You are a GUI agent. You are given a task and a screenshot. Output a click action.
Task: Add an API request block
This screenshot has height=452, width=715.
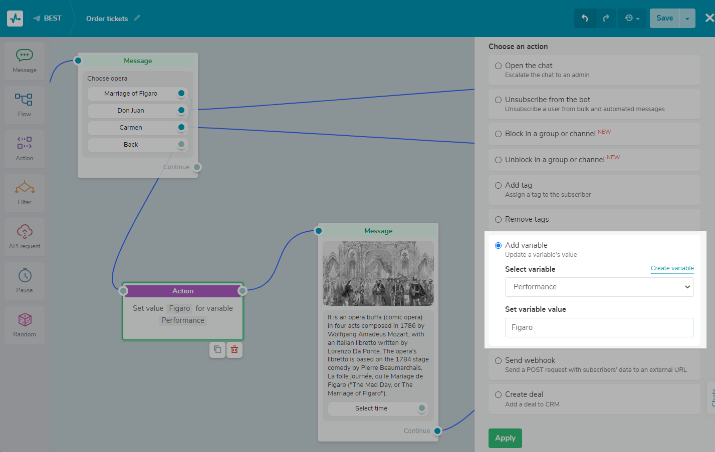tap(25, 237)
